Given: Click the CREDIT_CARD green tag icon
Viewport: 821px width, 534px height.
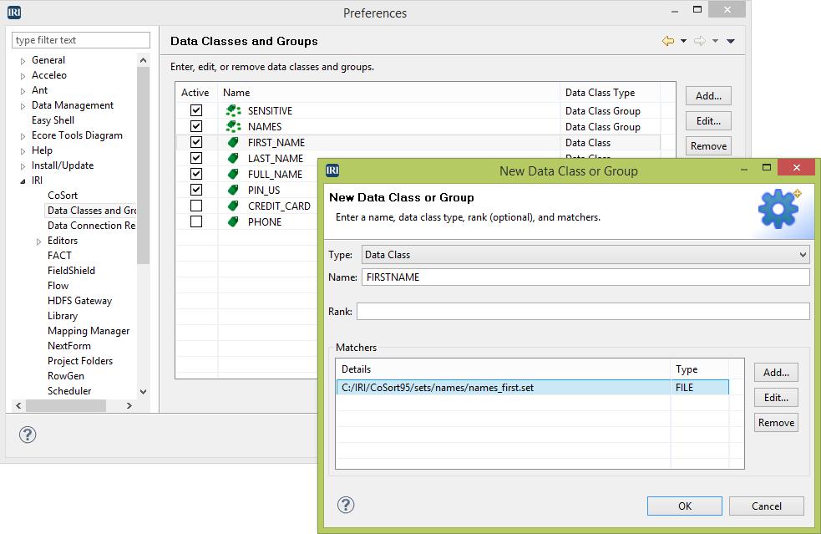Looking at the screenshot, I should point(234,206).
